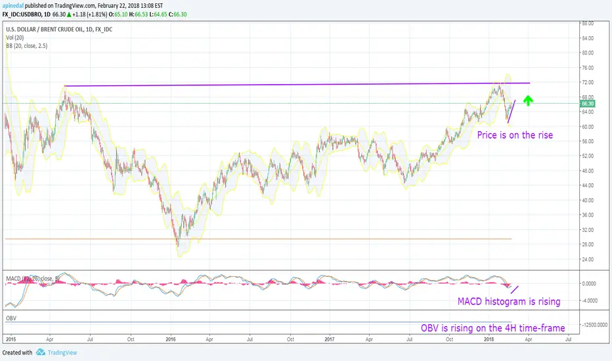
Task: Click the green 66.30 current price tag
Action: 588,104
